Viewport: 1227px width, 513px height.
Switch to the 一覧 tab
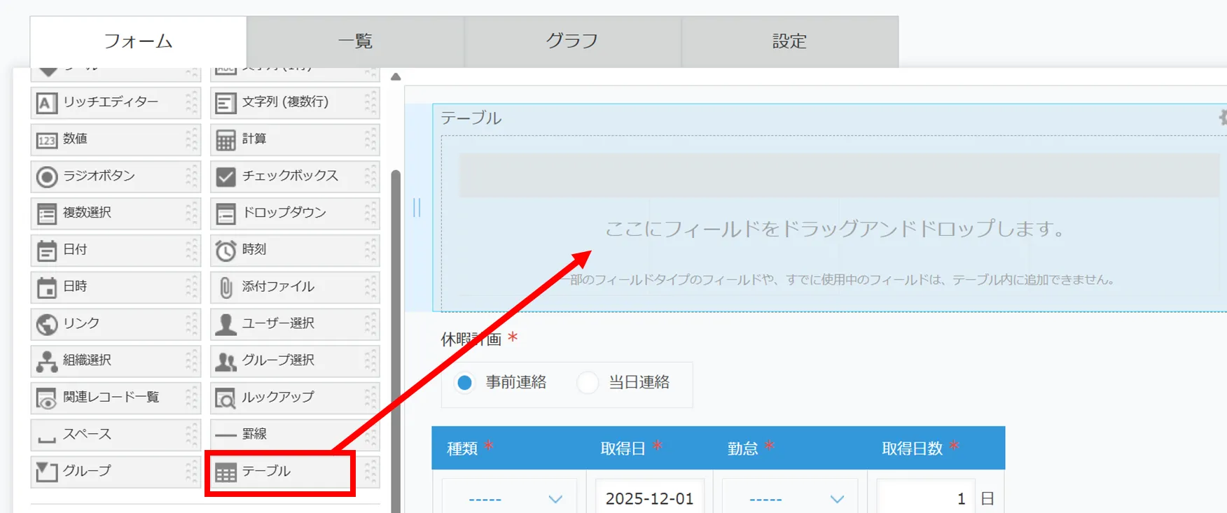pyautogui.click(x=355, y=42)
